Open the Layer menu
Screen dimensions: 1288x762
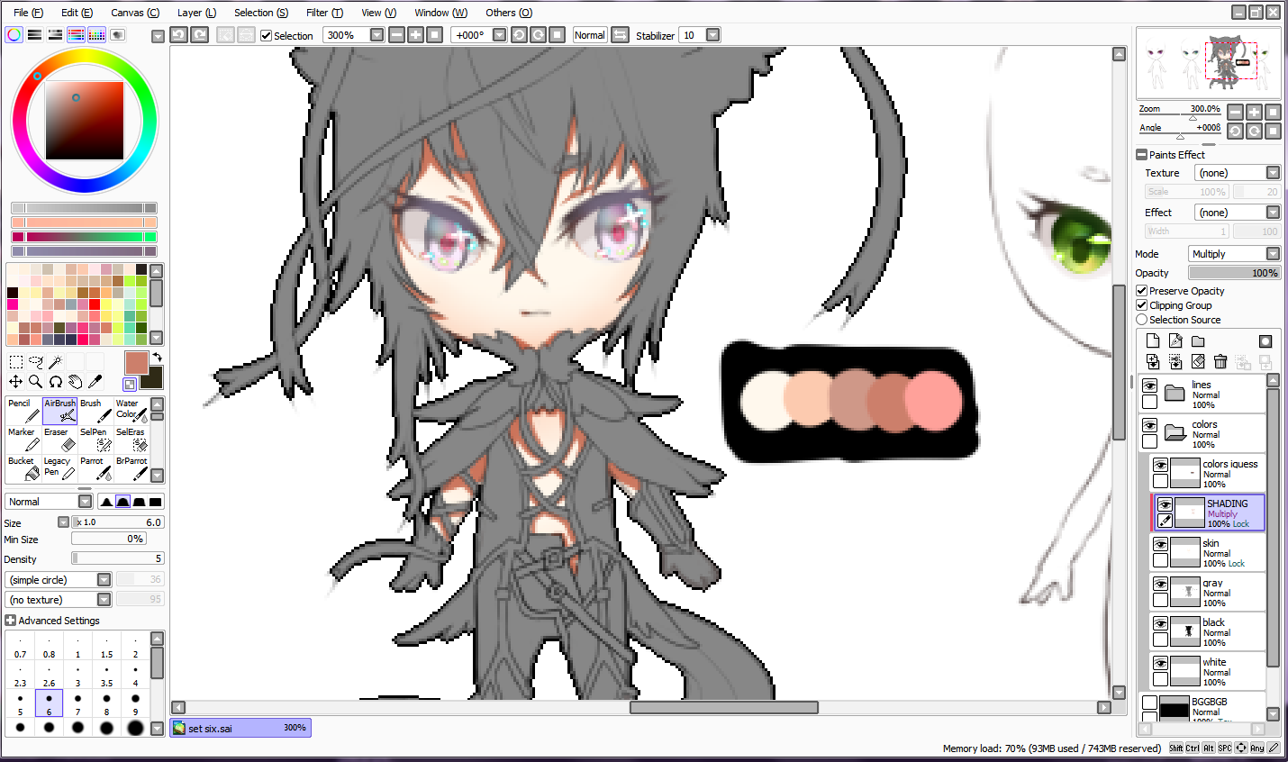click(x=196, y=13)
